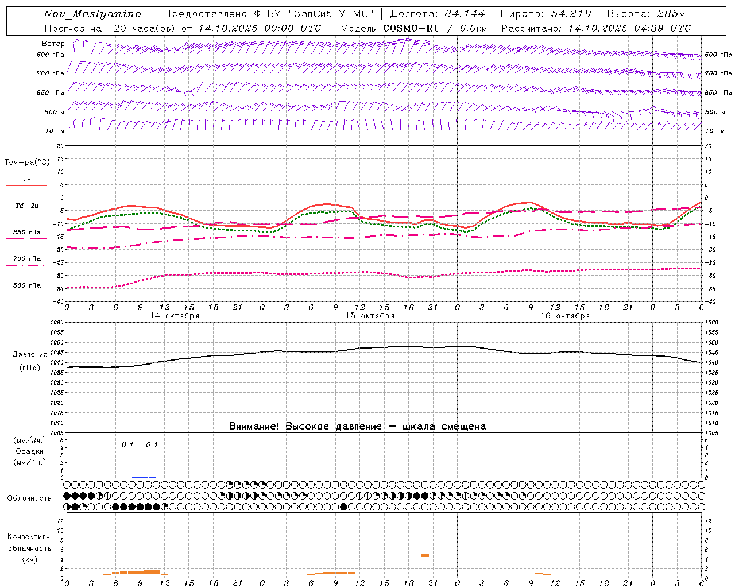Click the Тем-ра(°C) axis label

[27, 163]
